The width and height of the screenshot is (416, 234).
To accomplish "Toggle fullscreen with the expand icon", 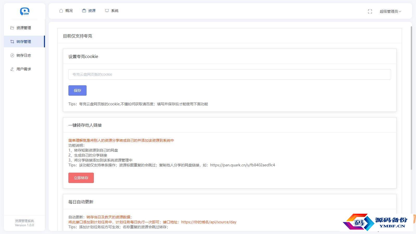I will pos(370,11).
